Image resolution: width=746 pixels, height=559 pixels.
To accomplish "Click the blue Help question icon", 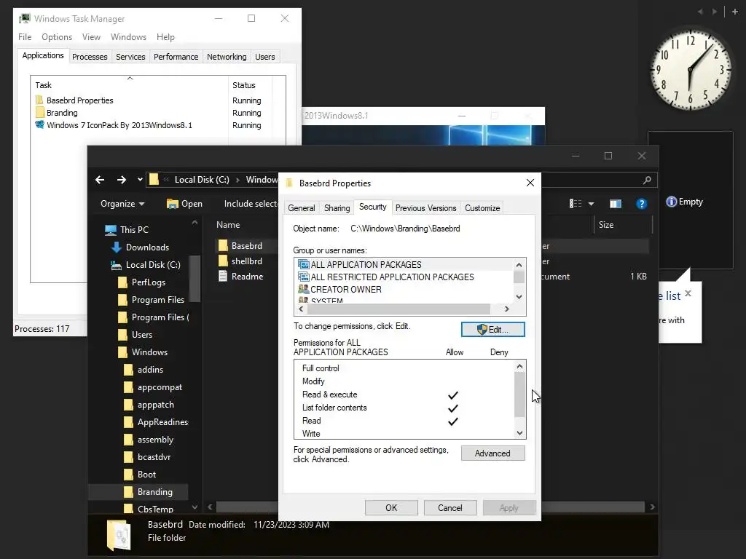I will tap(641, 204).
